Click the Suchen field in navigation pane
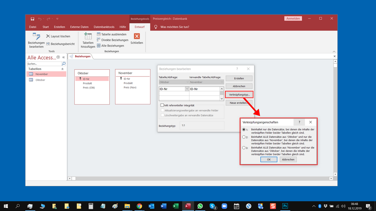This screenshot has height=211, width=376. 44,64
